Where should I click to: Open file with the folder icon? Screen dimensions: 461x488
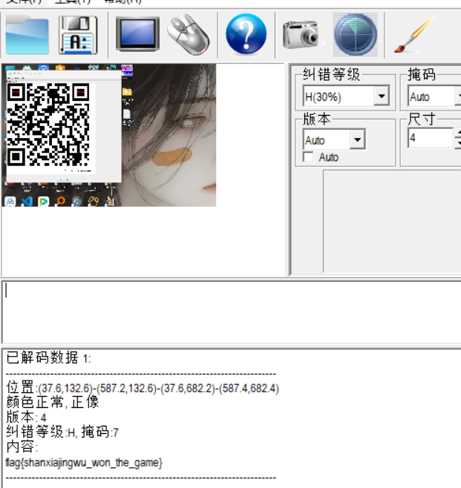point(27,35)
